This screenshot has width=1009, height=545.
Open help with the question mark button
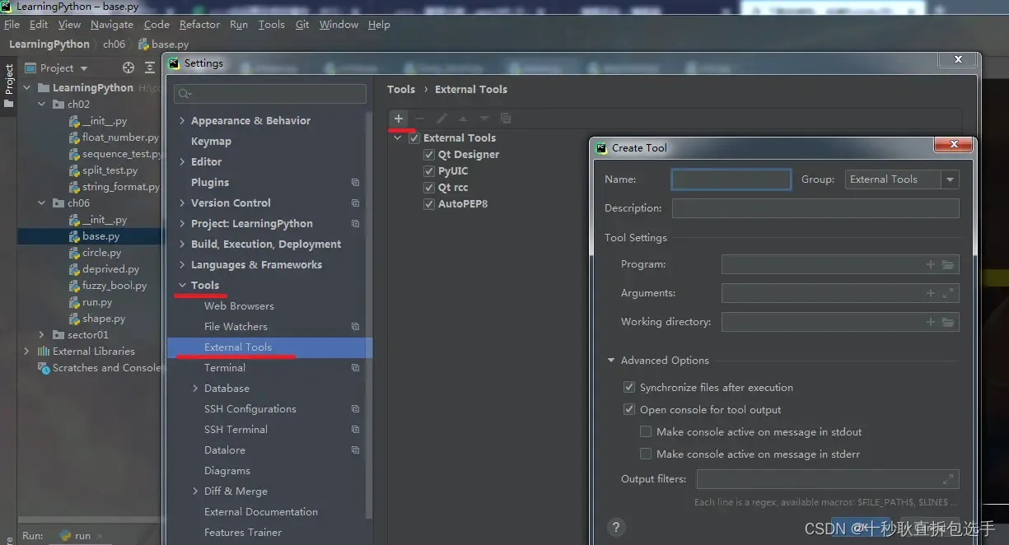615,527
